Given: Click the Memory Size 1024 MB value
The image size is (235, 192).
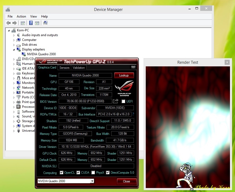Looking at the screenshot, I should click(71, 140).
